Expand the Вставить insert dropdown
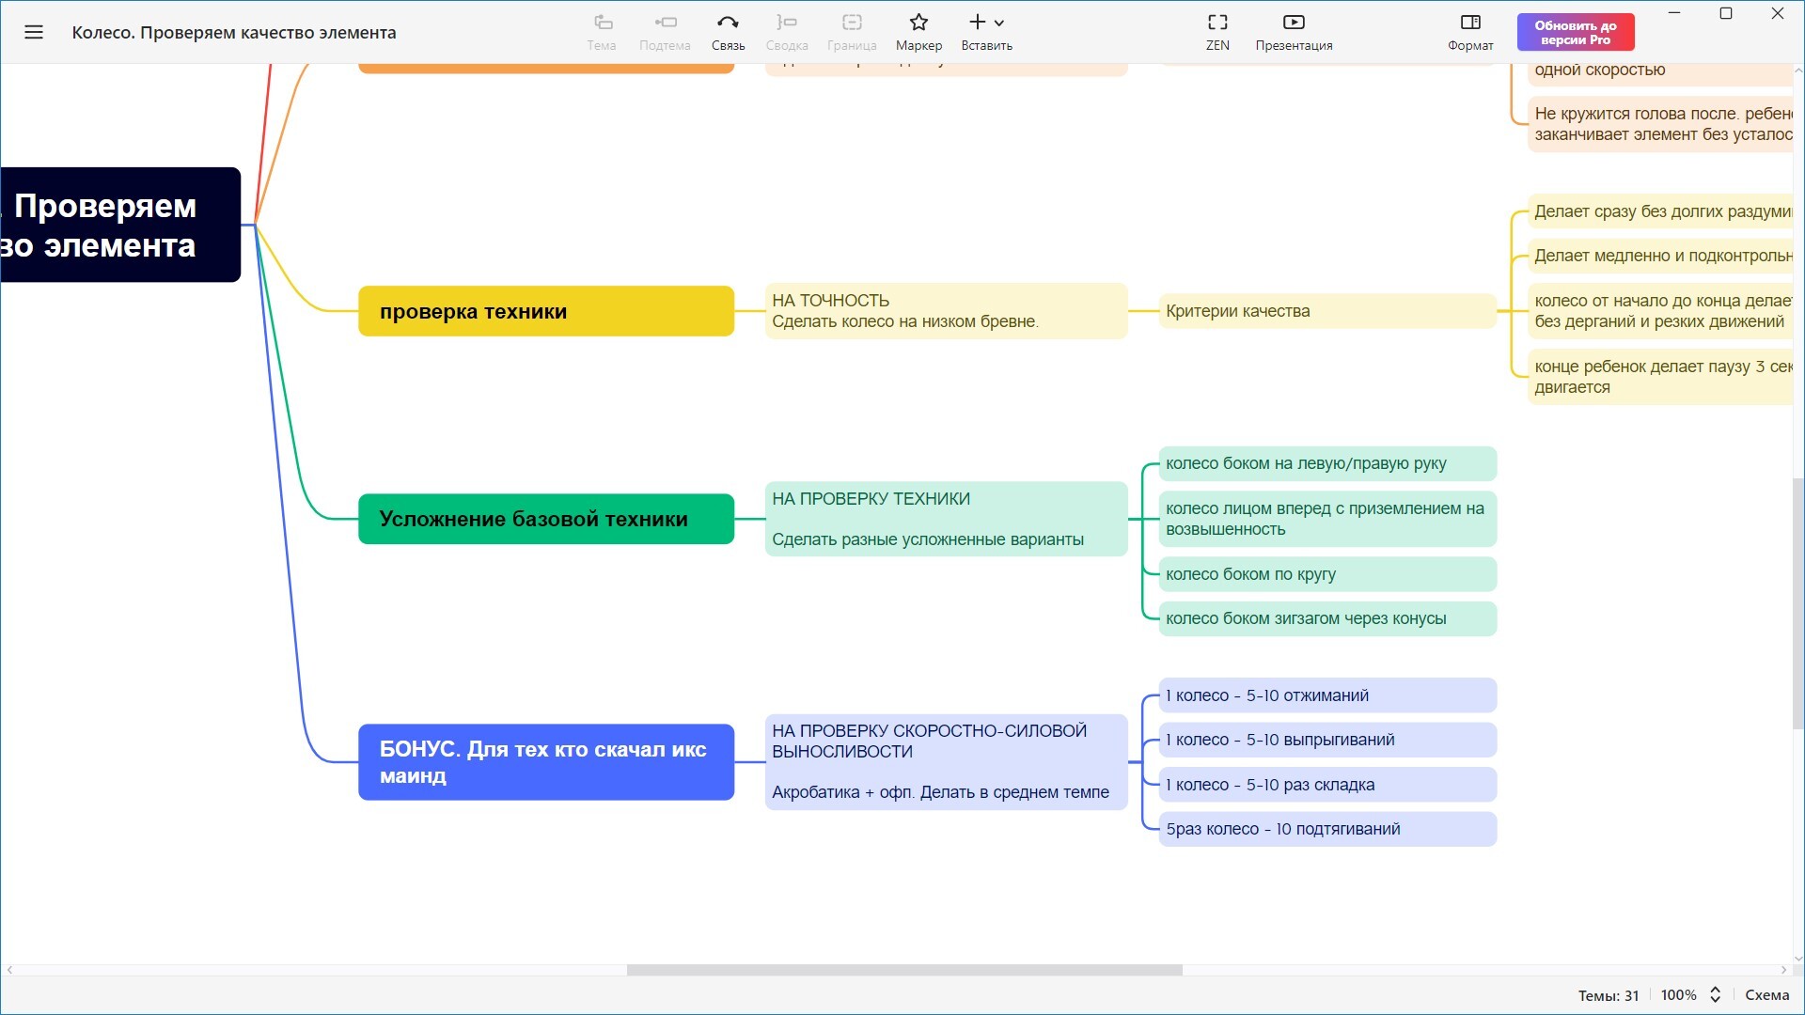This screenshot has width=1805, height=1015. coord(998,23)
